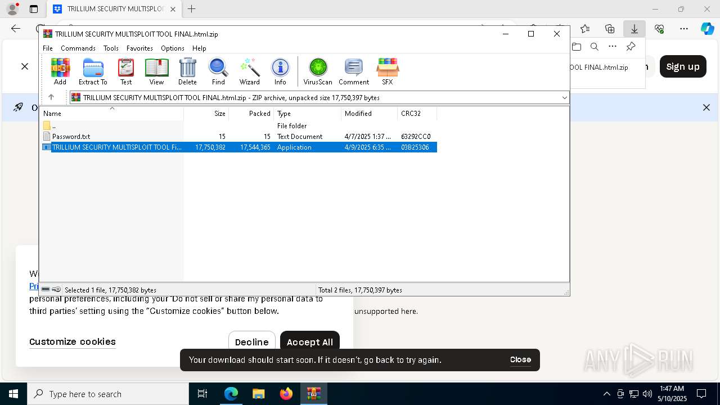Click Accept All cookies button

point(310,342)
